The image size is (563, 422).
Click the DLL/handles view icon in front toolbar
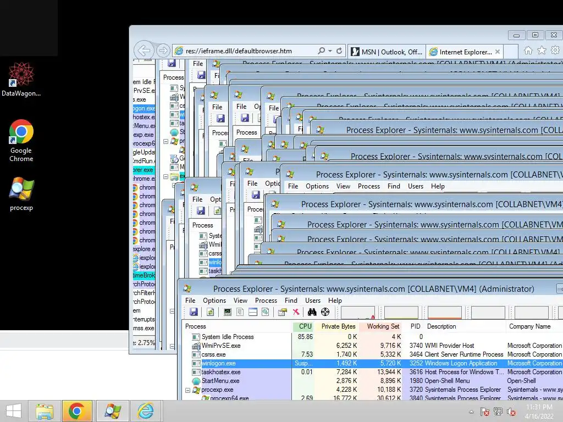(266, 312)
